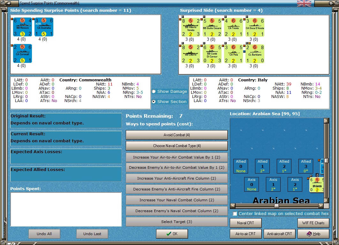Decrease Enemy's Anti-Aircraft Fire Column
The height and width of the screenshot is (245, 339).
(177, 189)
